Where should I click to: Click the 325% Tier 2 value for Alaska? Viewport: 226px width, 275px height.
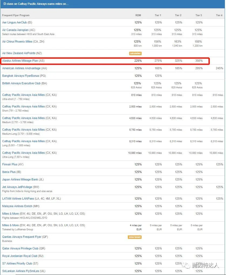click(x=179, y=61)
